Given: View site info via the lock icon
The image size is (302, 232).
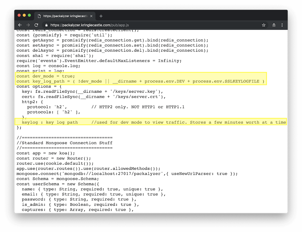Looking at the screenshot, I should tap(46, 25).
